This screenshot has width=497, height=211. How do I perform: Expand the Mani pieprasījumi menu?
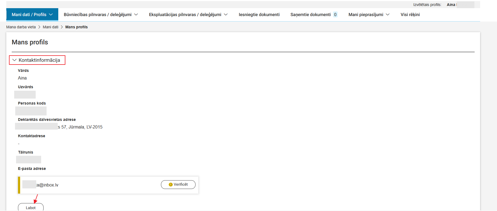[x=369, y=14]
